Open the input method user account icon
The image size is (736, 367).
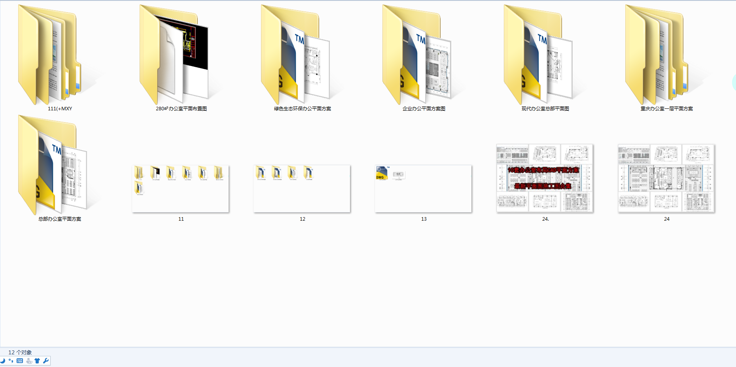tap(29, 361)
